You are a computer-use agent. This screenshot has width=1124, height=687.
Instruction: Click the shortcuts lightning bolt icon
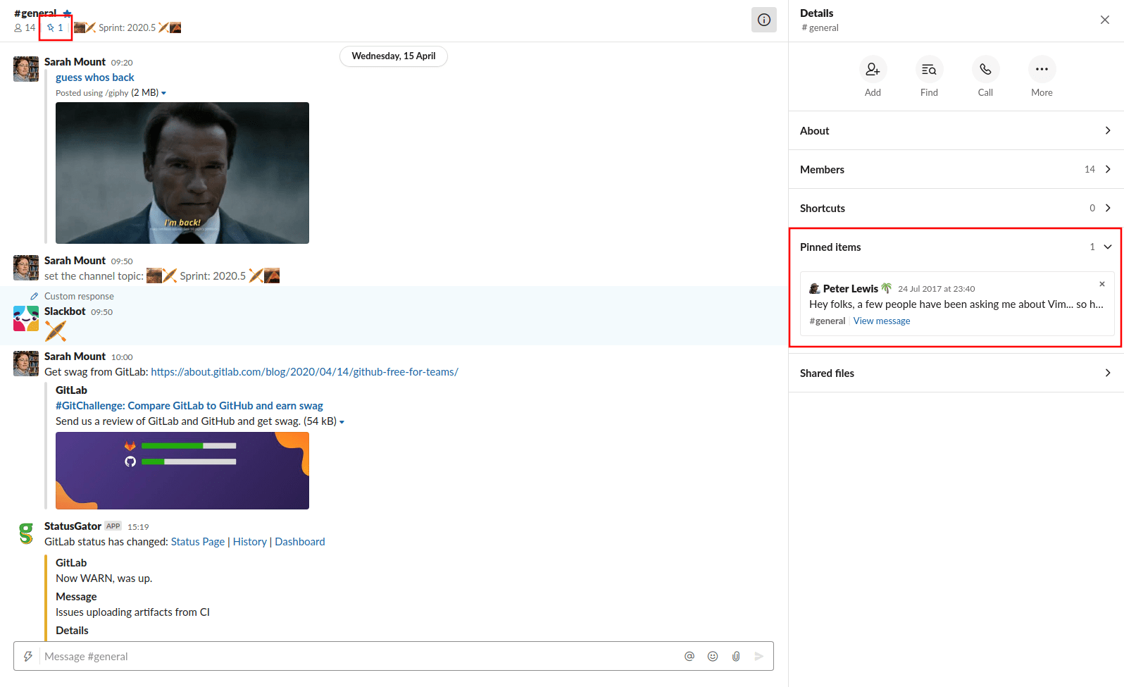pos(28,656)
